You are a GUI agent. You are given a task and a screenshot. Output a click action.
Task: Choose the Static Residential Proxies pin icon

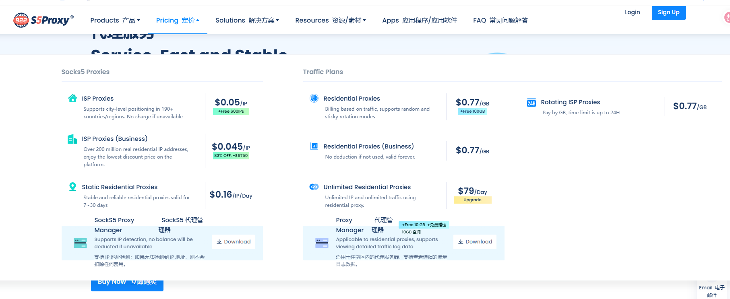pos(72,187)
